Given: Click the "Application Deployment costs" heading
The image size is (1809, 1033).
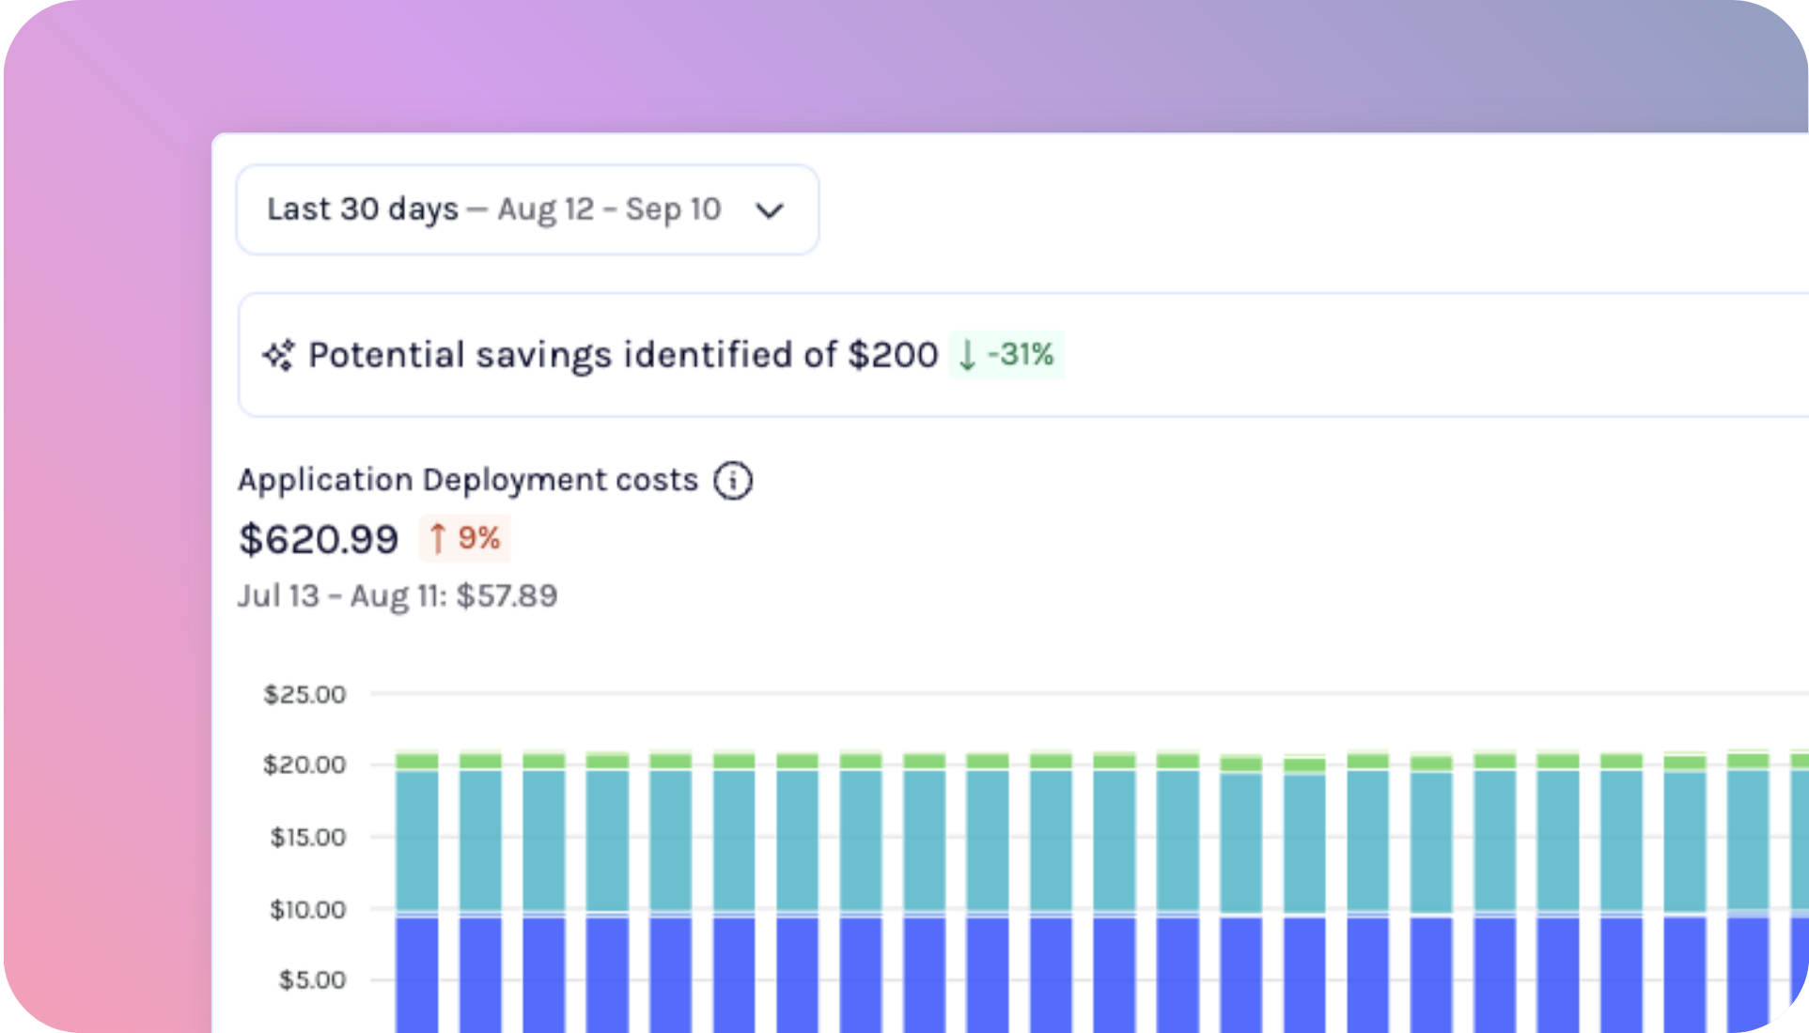Looking at the screenshot, I should 468,479.
